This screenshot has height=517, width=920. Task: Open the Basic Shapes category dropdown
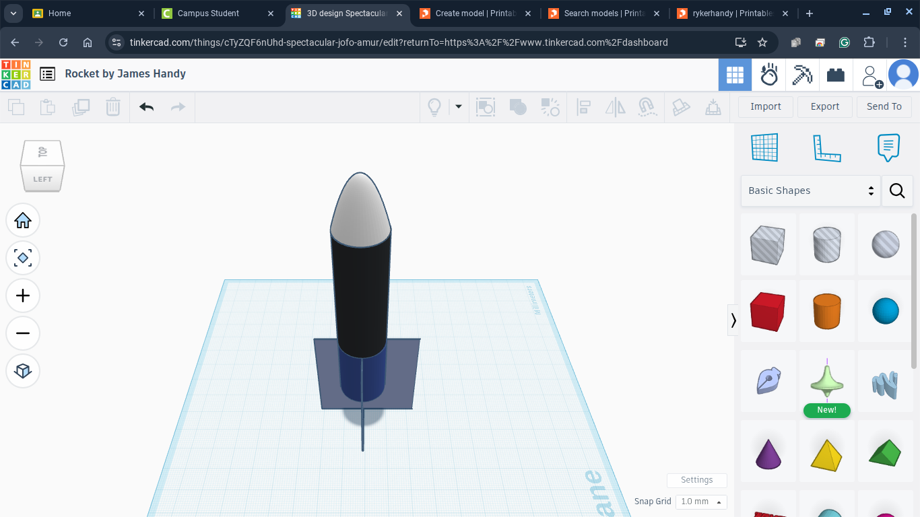(x=811, y=191)
